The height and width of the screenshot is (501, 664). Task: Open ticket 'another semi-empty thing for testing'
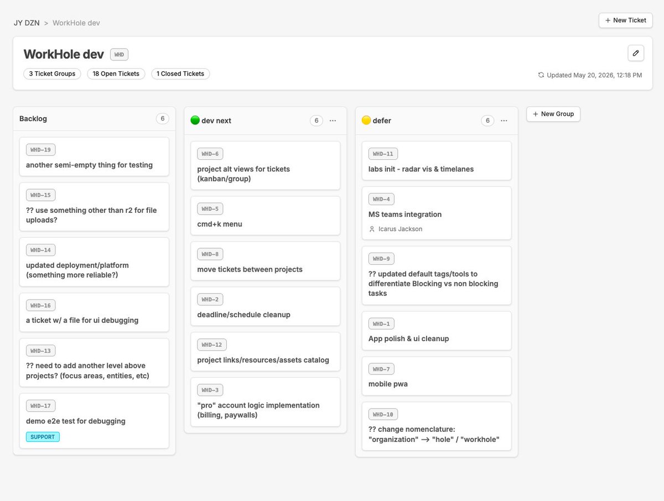click(94, 157)
